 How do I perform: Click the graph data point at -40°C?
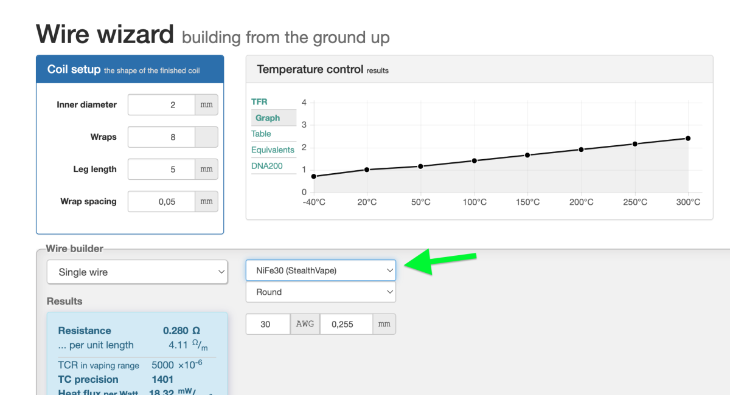tap(313, 176)
